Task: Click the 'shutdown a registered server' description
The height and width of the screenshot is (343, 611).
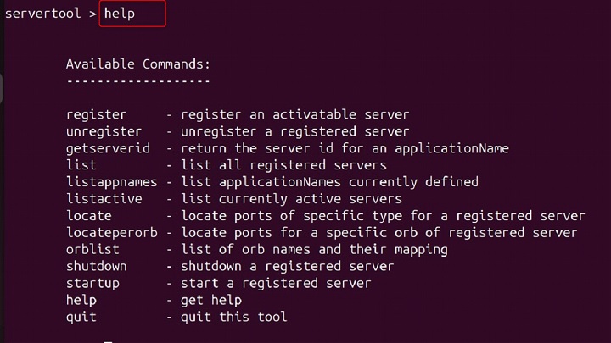Action: click(287, 267)
